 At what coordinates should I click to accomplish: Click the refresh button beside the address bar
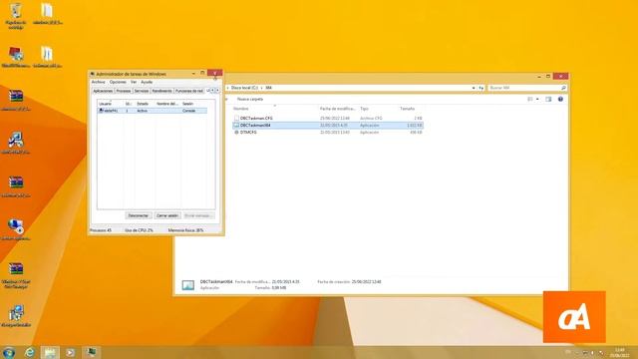[x=480, y=88]
